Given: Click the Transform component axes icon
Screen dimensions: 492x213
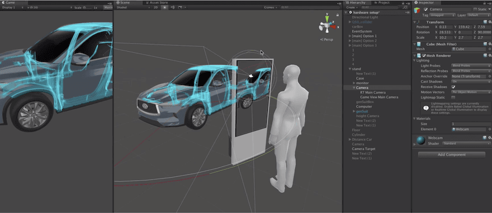Looking at the screenshot, I should (x=419, y=22).
